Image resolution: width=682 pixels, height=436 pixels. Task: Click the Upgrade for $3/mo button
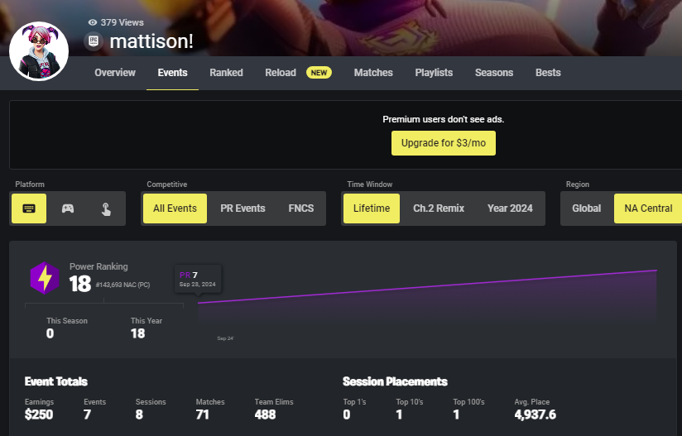(x=443, y=143)
